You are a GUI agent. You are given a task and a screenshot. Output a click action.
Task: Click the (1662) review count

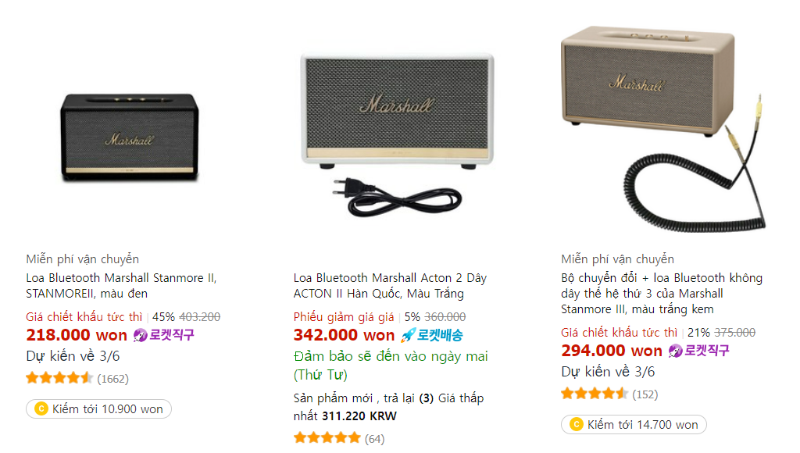tap(113, 379)
